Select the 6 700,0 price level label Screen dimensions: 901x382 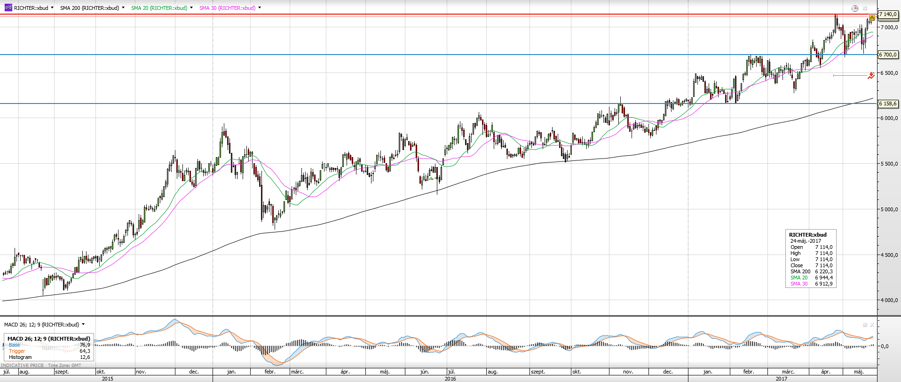point(888,55)
